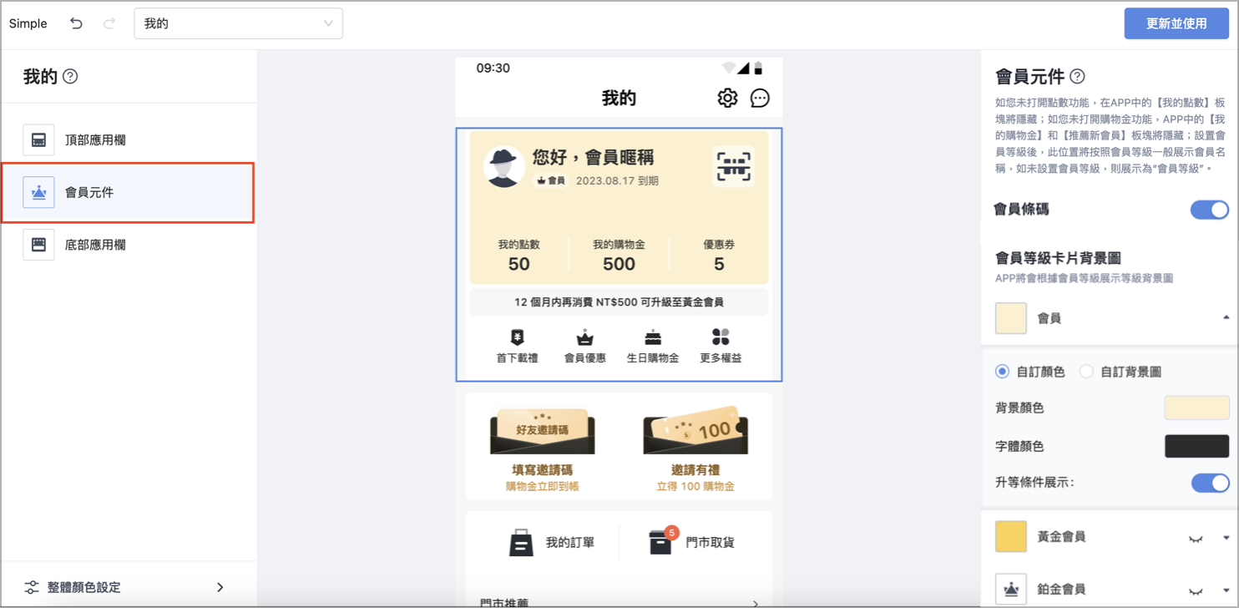Click the 黃金會員 label
1239x608 pixels.
[1061, 536]
